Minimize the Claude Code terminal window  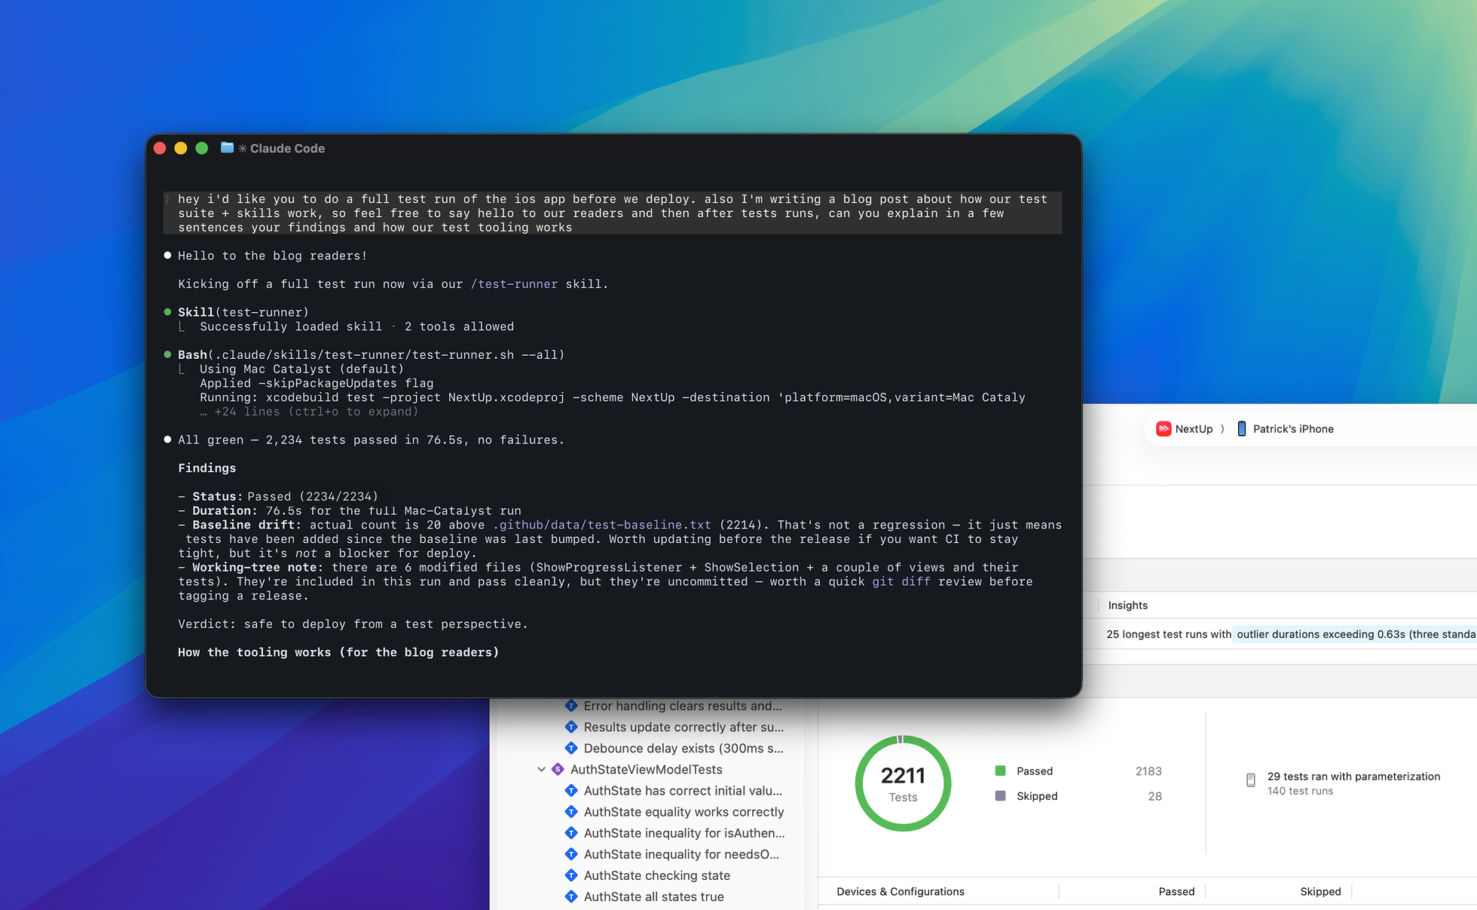(180, 148)
